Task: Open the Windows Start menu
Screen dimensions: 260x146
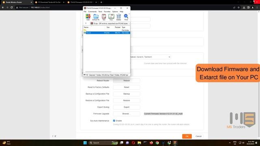Action: tap(85, 143)
